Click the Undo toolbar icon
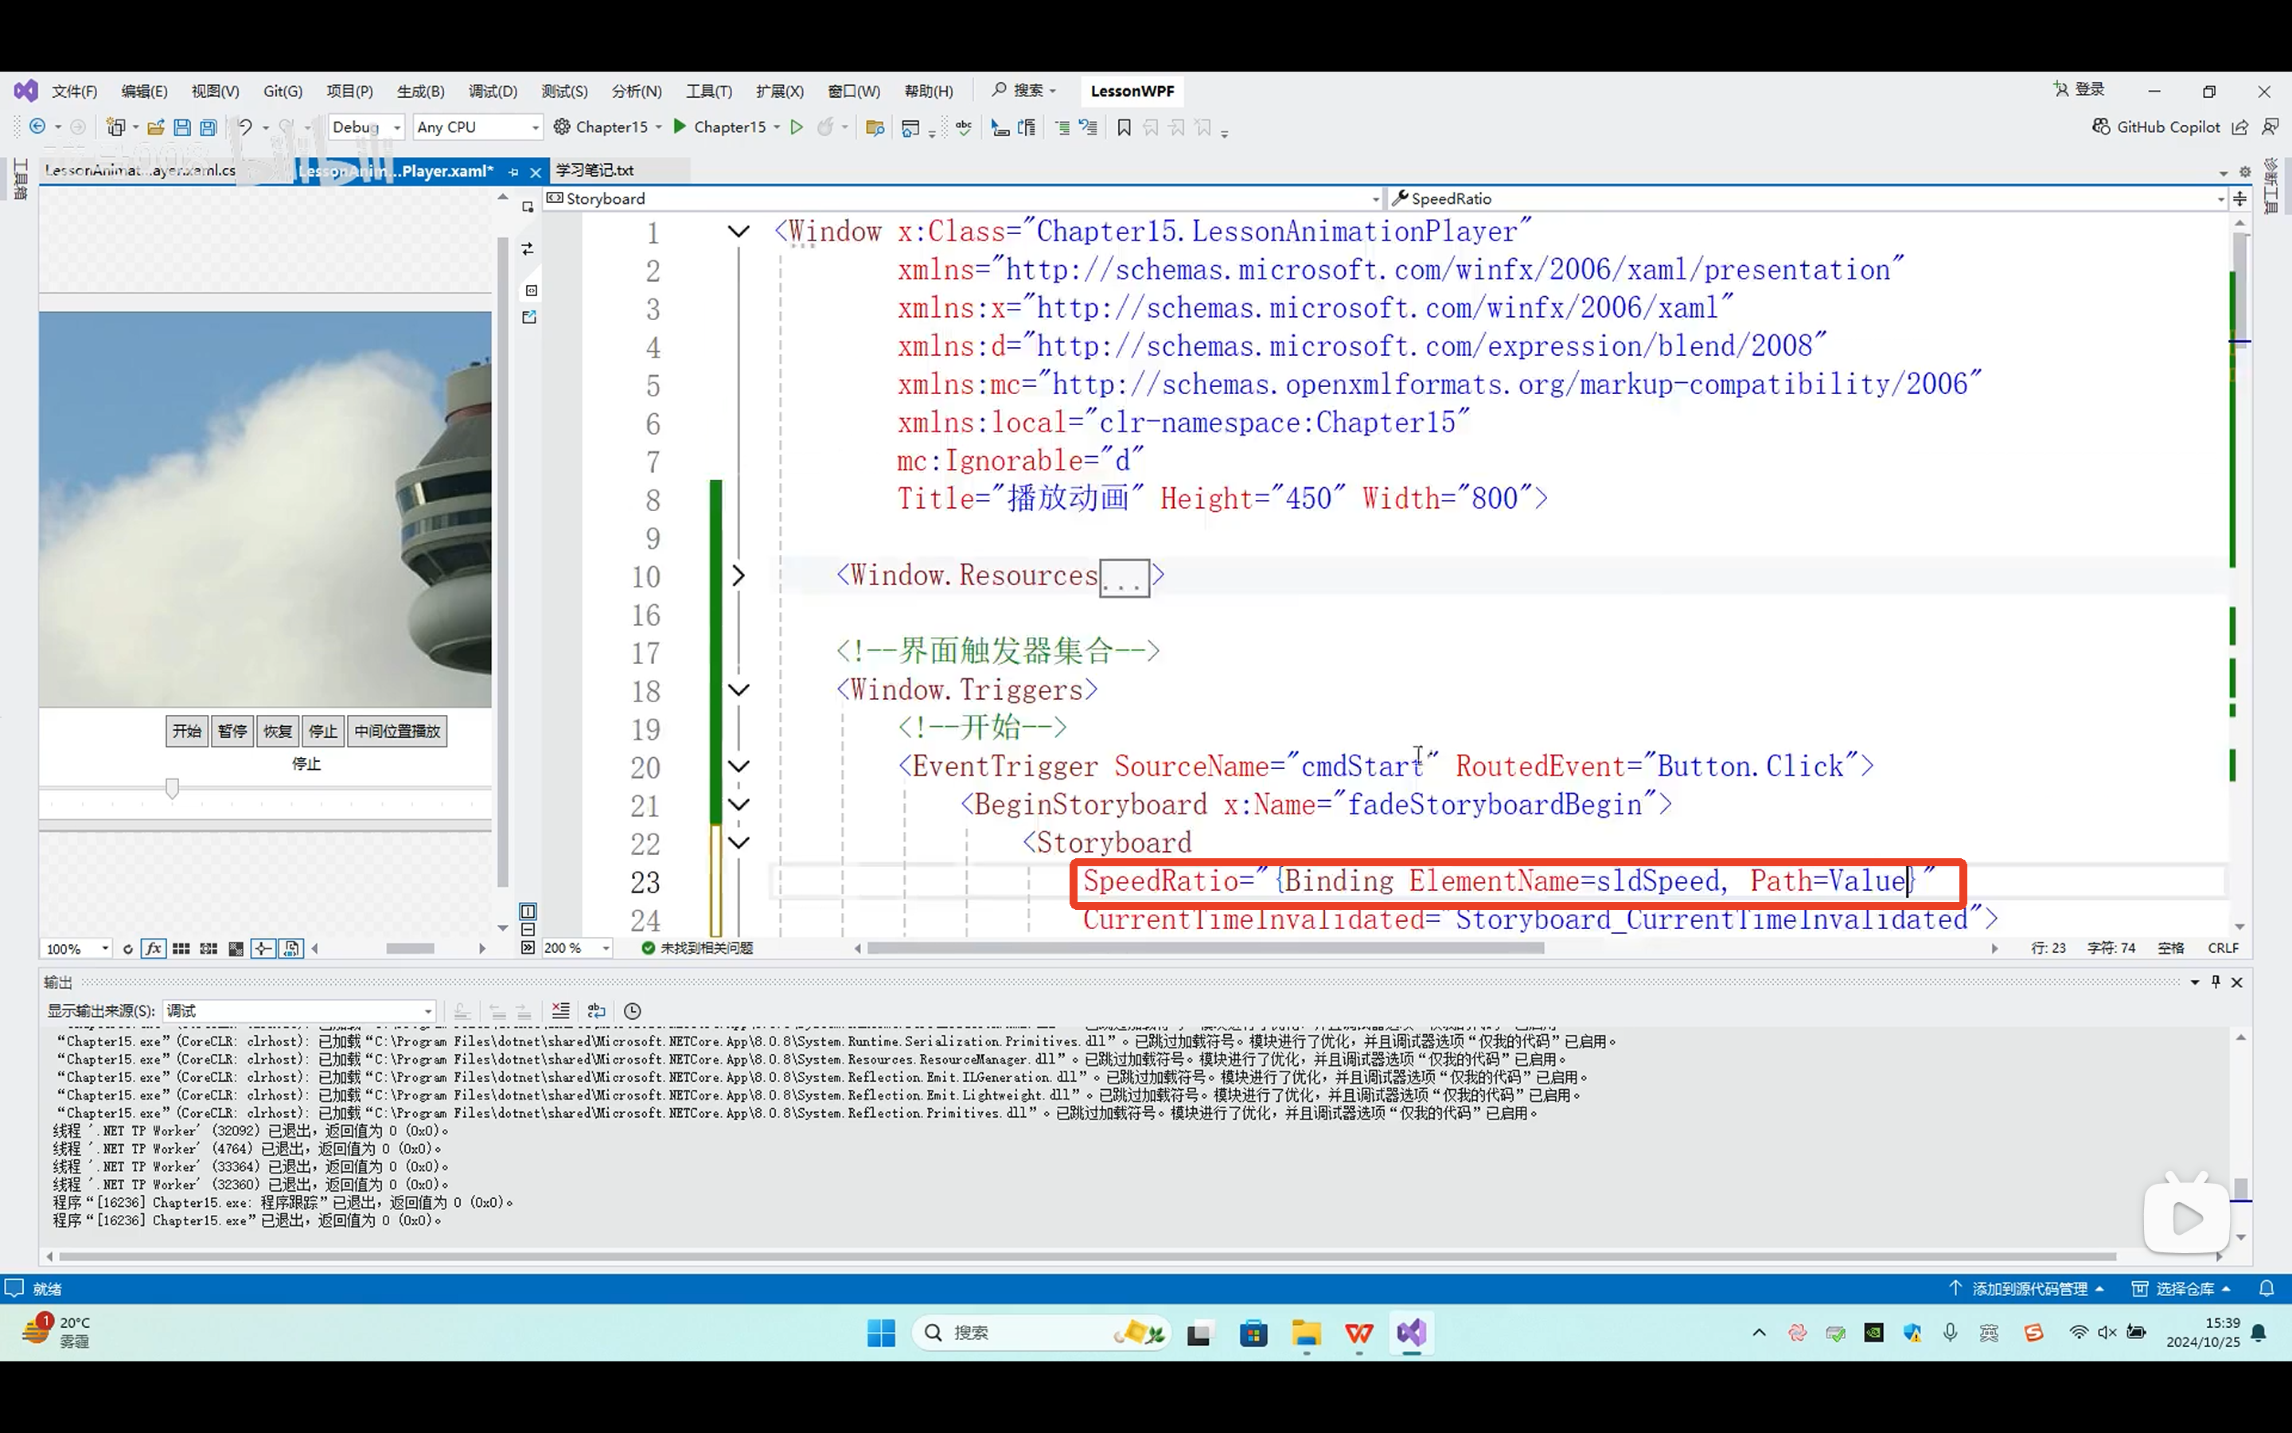The width and height of the screenshot is (2292, 1433). point(244,127)
